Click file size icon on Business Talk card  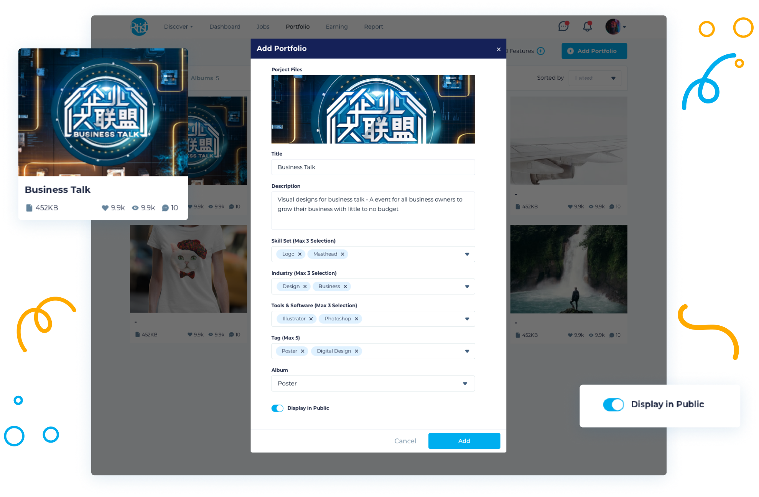tap(29, 208)
